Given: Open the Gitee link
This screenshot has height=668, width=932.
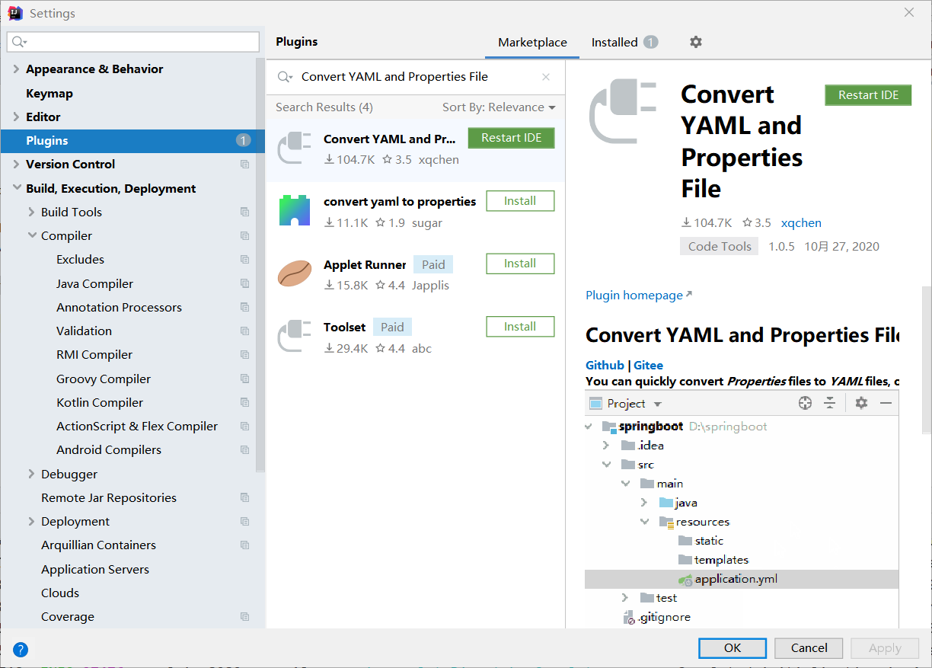Looking at the screenshot, I should [x=648, y=366].
